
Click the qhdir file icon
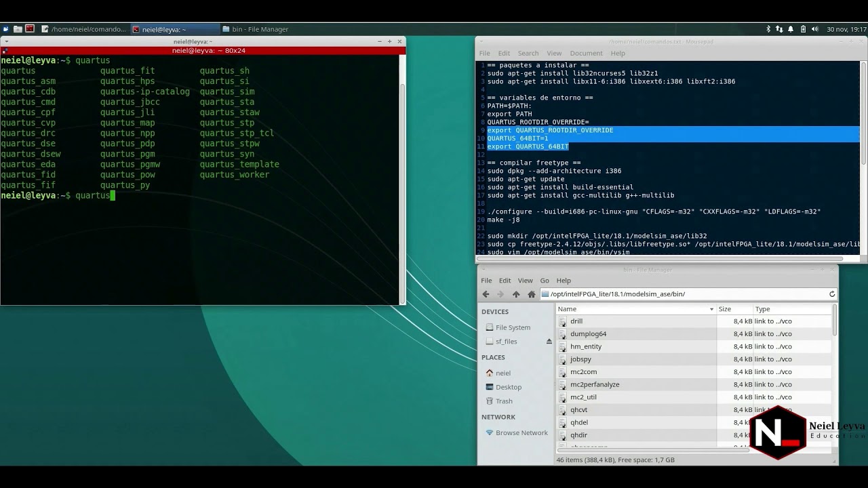tap(562, 435)
